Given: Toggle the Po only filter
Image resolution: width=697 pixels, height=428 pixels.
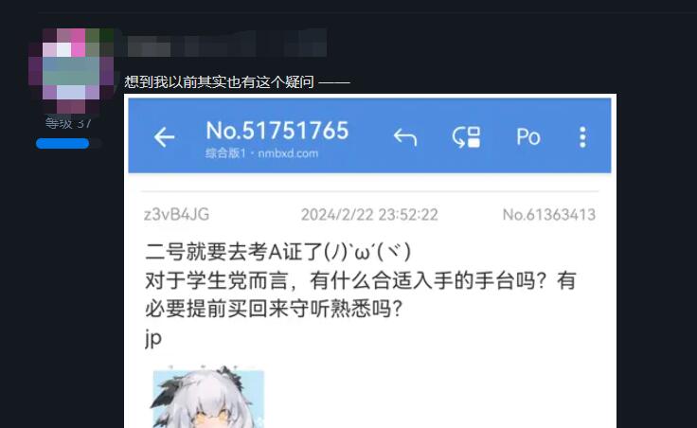Looking at the screenshot, I should (528, 136).
